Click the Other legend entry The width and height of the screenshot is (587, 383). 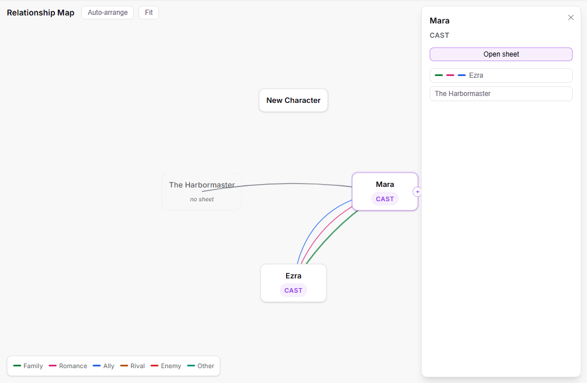[x=201, y=366]
